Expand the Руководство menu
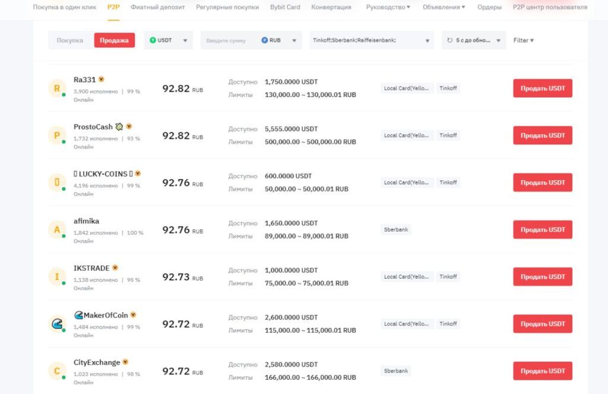 pyautogui.click(x=388, y=7)
